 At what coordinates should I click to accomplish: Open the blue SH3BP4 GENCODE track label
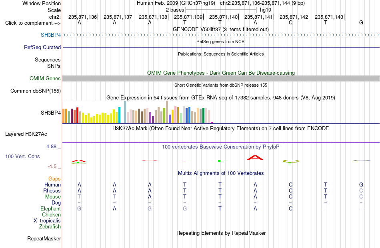(51, 35)
